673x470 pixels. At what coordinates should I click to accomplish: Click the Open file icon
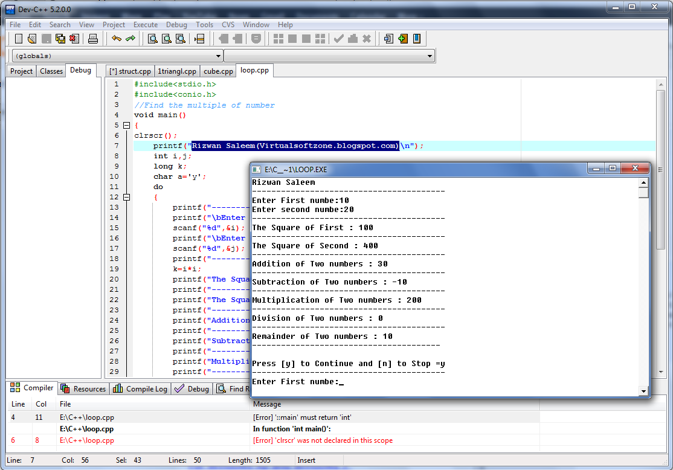32,39
